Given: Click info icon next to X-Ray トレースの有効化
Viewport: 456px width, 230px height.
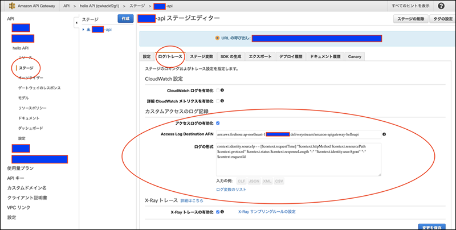Looking at the screenshot, I should point(222,212).
